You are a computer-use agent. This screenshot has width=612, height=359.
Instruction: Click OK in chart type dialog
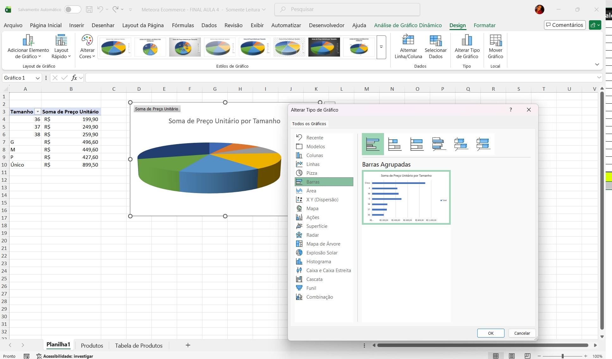point(491,333)
